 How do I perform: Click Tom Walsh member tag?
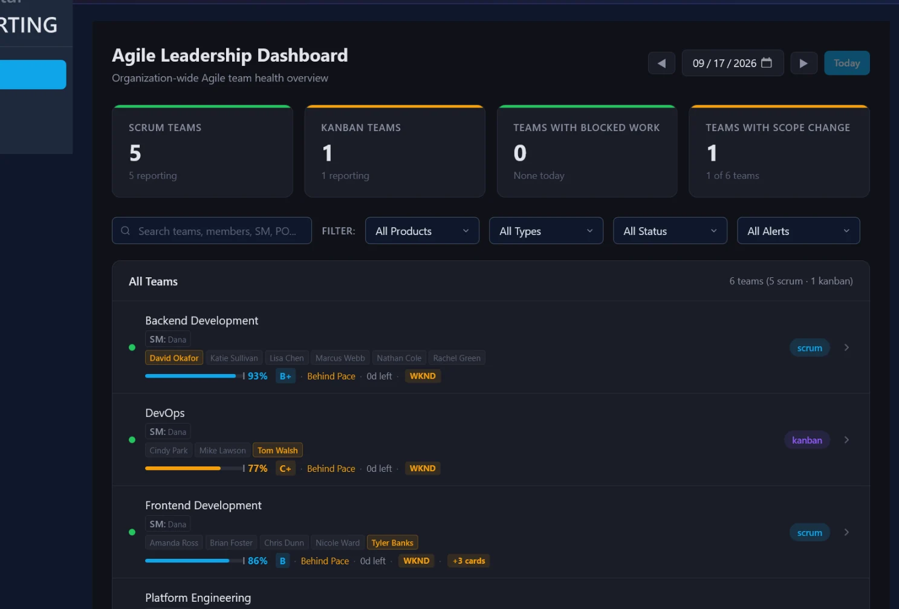(277, 450)
